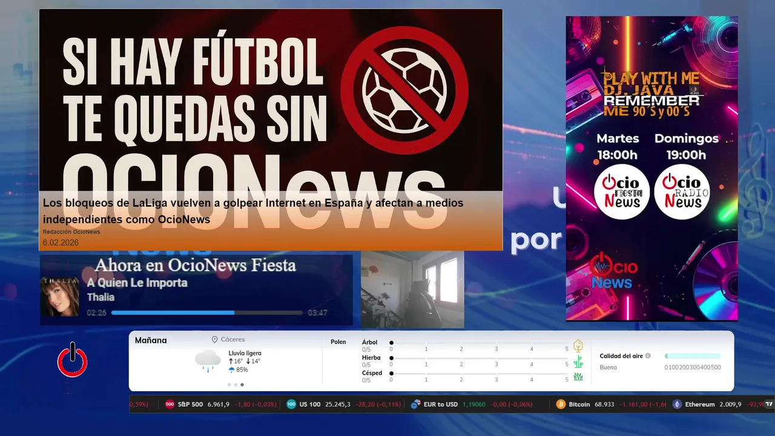The height and width of the screenshot is (436, 775).
Task: Click the umbrella precipitation icon
Action: click(231, 370)
